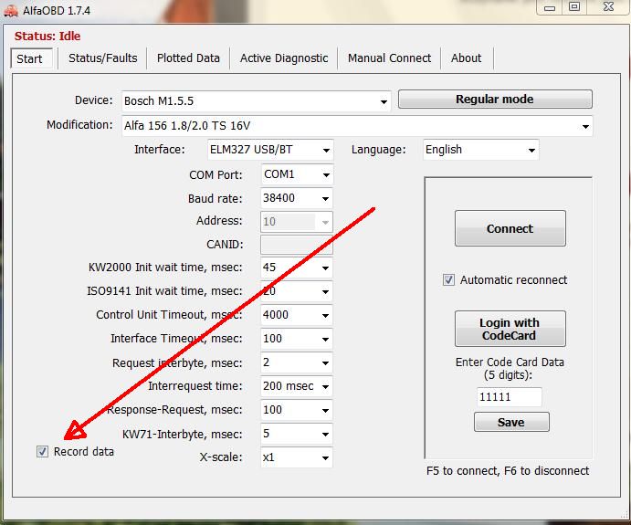Image resolution: width=631 pixels, height=525 pixels.
Task: Open the About tab
Action: [x=466, y=58]
